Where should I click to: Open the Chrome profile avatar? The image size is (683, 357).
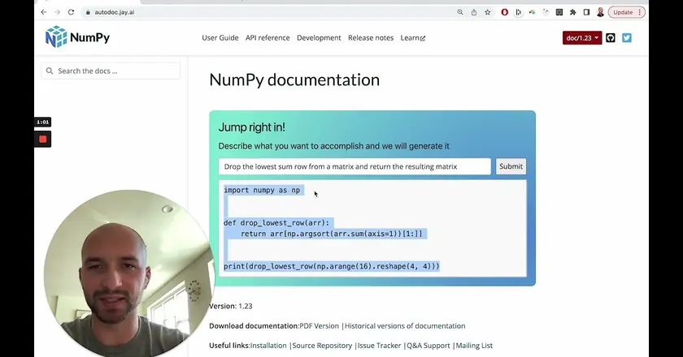click(600, 12)
